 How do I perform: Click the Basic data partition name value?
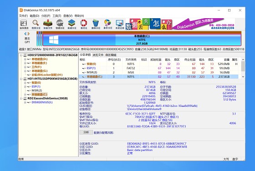coord(140,150)
